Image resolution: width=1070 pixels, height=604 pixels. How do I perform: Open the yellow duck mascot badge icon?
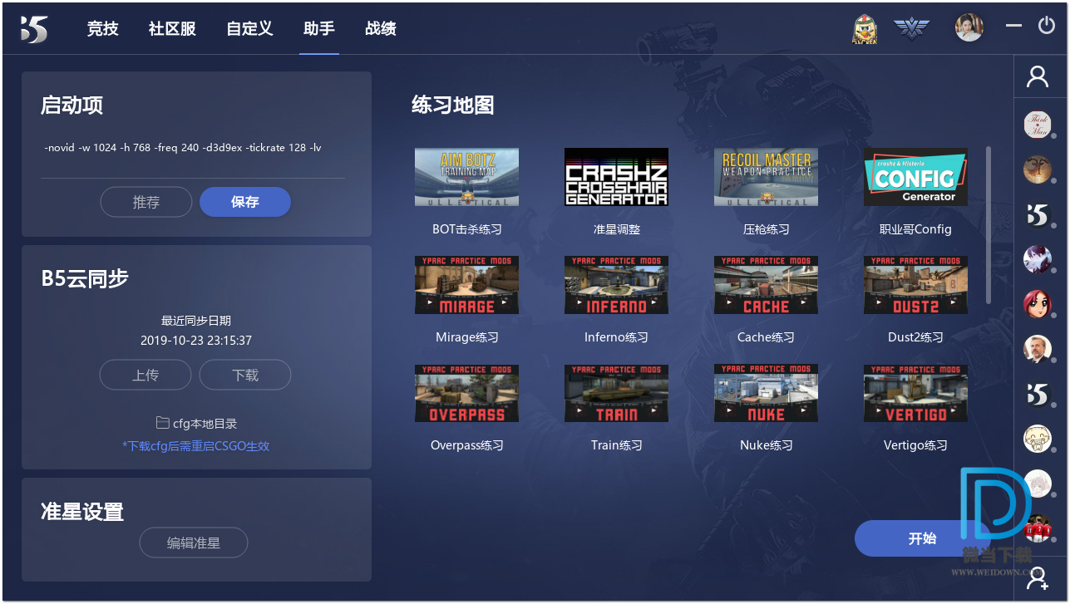(865, 29)
